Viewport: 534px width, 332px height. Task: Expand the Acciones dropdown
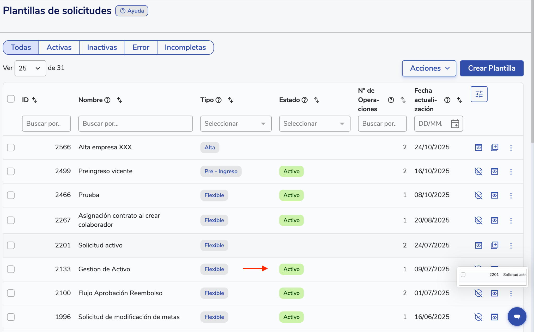[429, 68]
